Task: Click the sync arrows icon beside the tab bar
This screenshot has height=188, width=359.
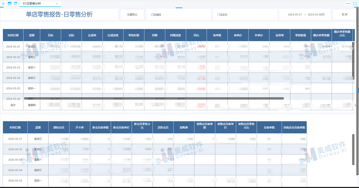Action: (16, 4)
